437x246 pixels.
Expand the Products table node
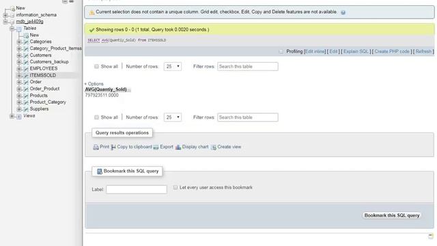point(19,96)
